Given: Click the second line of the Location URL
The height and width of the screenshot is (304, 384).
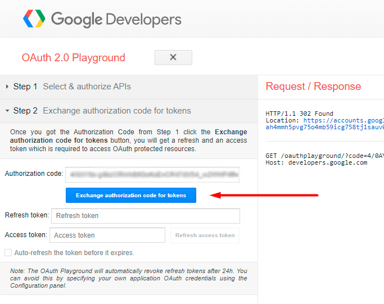Looking at the screenshot, I should point(324,127).
